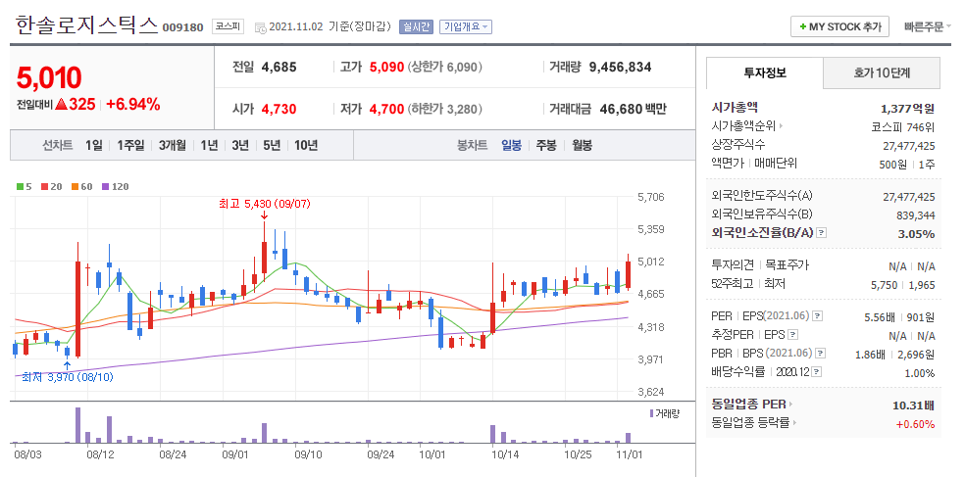
Task: Select the 일봉 candle chart
Action: (x=511, y=146)
